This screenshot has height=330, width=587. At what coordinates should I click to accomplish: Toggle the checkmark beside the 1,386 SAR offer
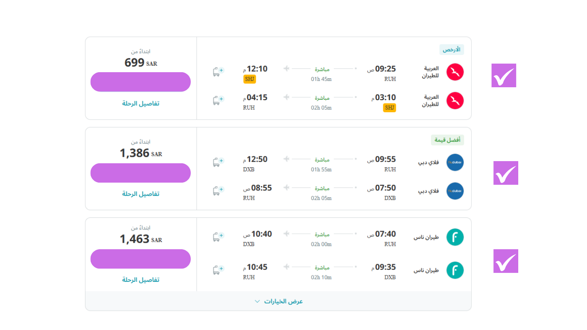pyautogui.click(x=505, y=173)
